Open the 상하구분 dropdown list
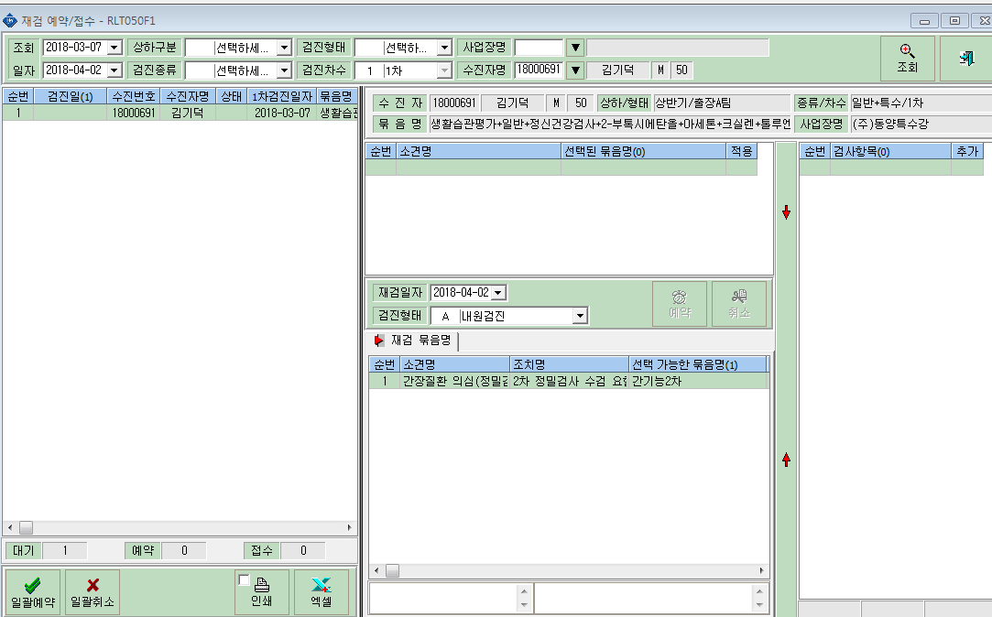The image size is (992, 617). [x=284, y=48]
